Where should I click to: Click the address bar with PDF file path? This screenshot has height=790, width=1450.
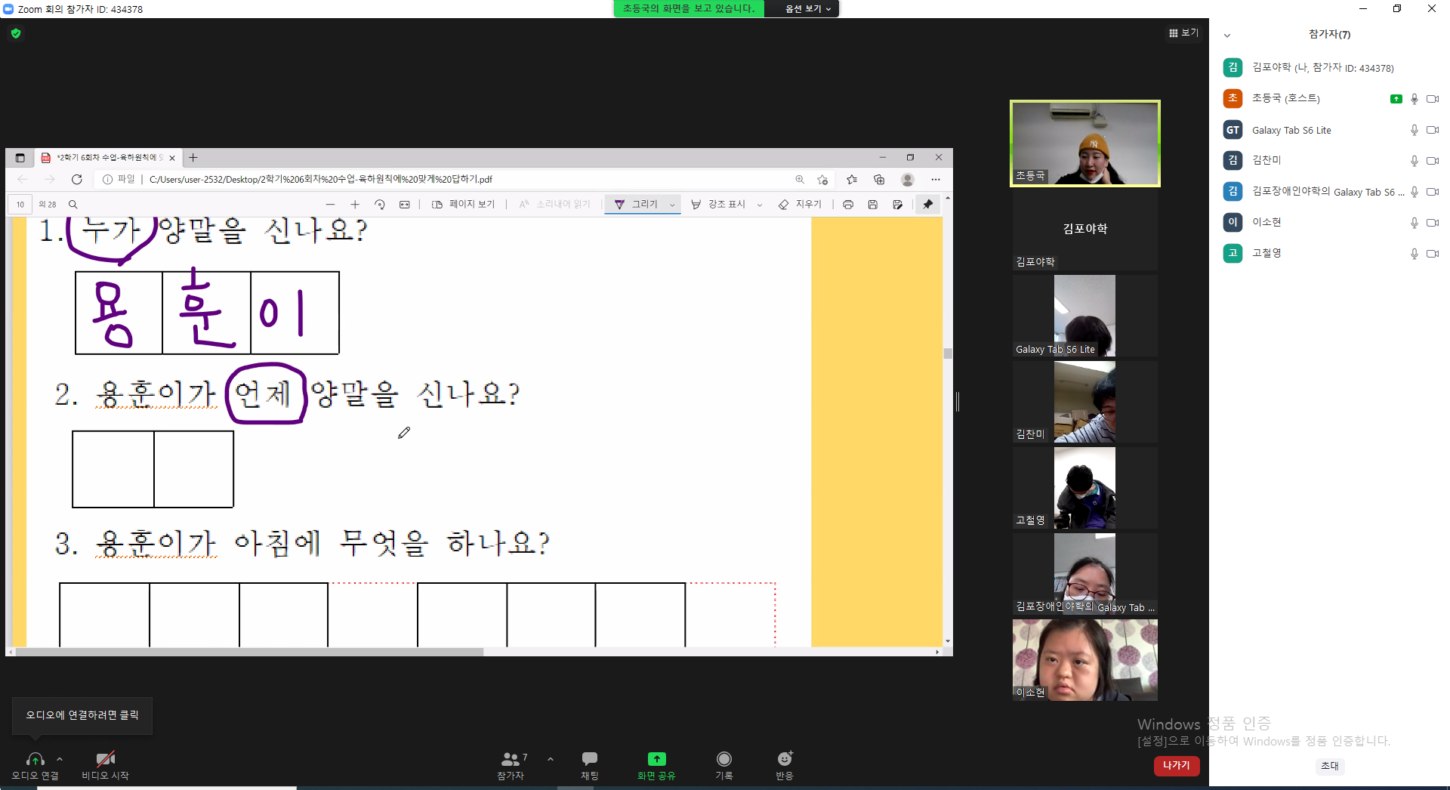(446, 179)
